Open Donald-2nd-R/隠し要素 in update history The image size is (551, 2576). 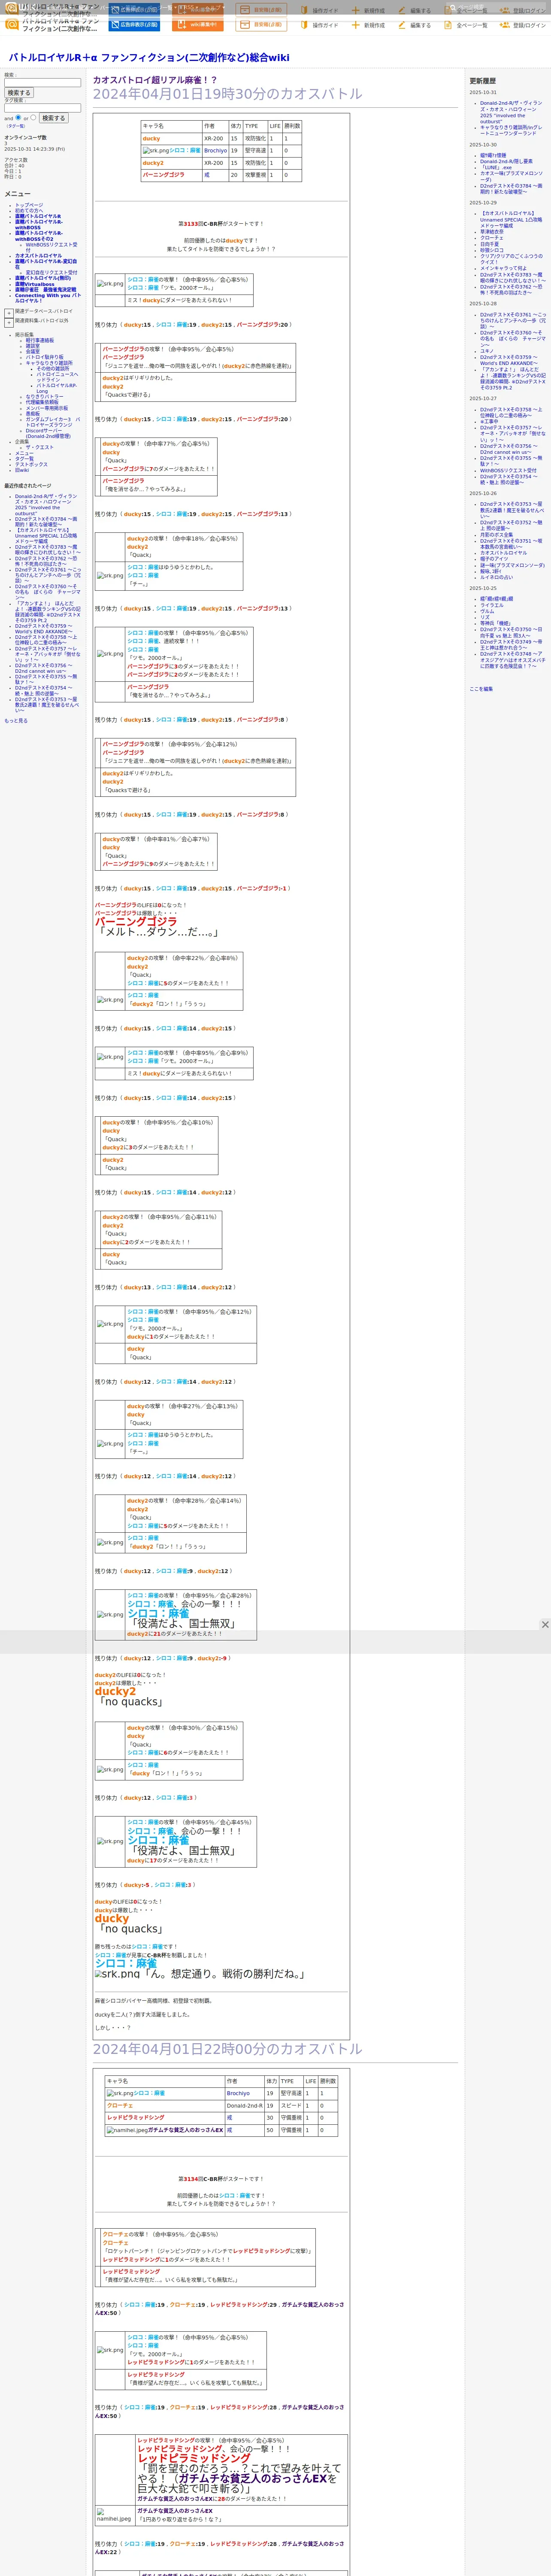[506, 161]
